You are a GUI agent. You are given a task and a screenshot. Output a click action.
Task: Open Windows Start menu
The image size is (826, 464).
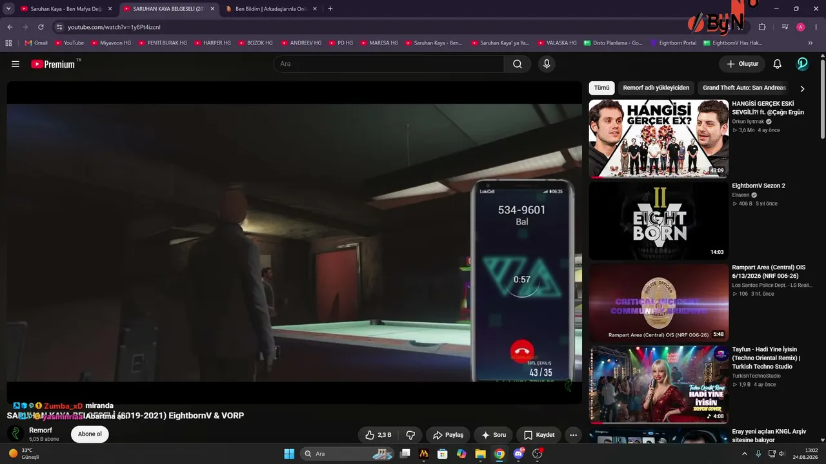click(x=289, y=454)
